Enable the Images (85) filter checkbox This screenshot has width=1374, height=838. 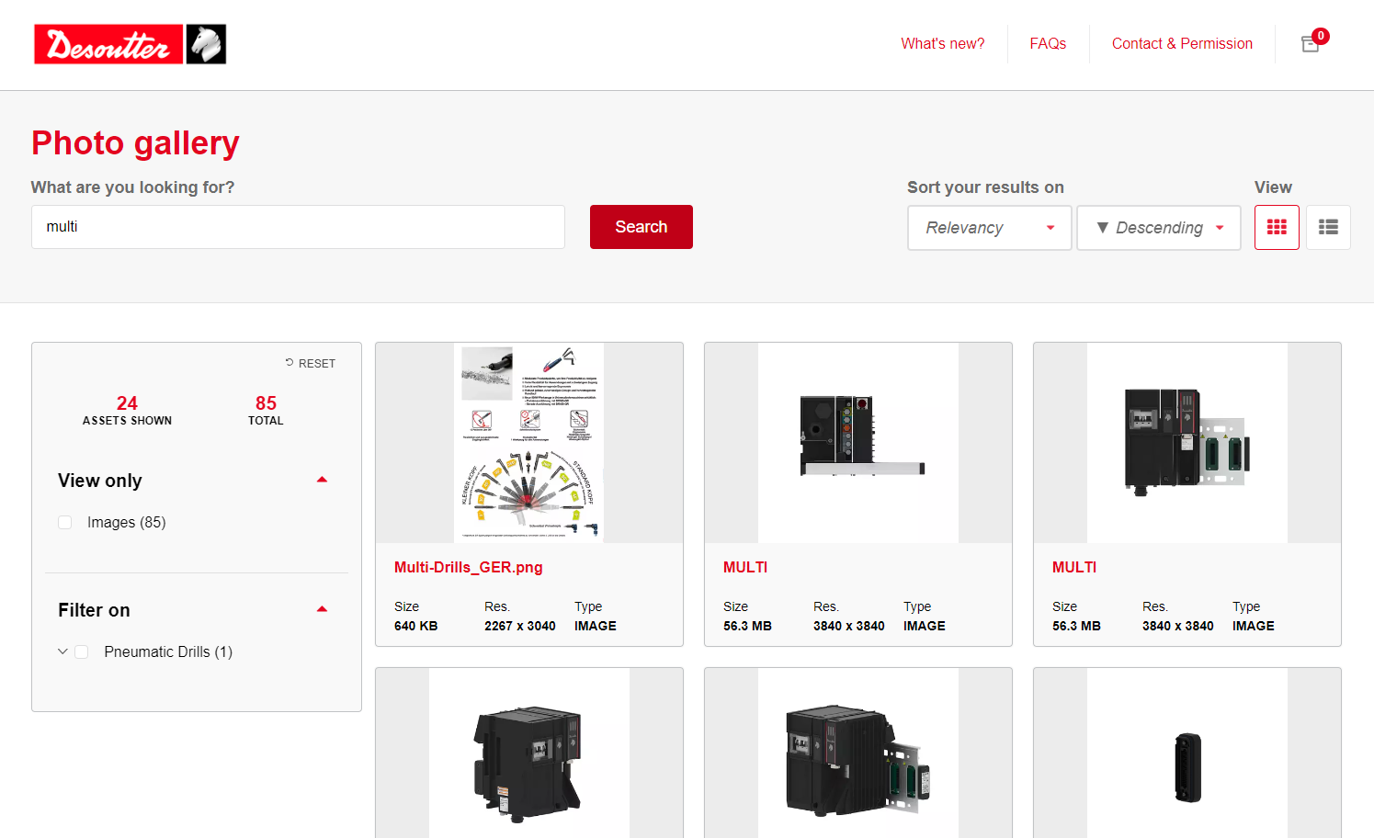(64, 522)
